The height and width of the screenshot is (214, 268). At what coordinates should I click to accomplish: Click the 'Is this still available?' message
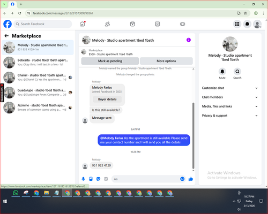tap(106, 110)
